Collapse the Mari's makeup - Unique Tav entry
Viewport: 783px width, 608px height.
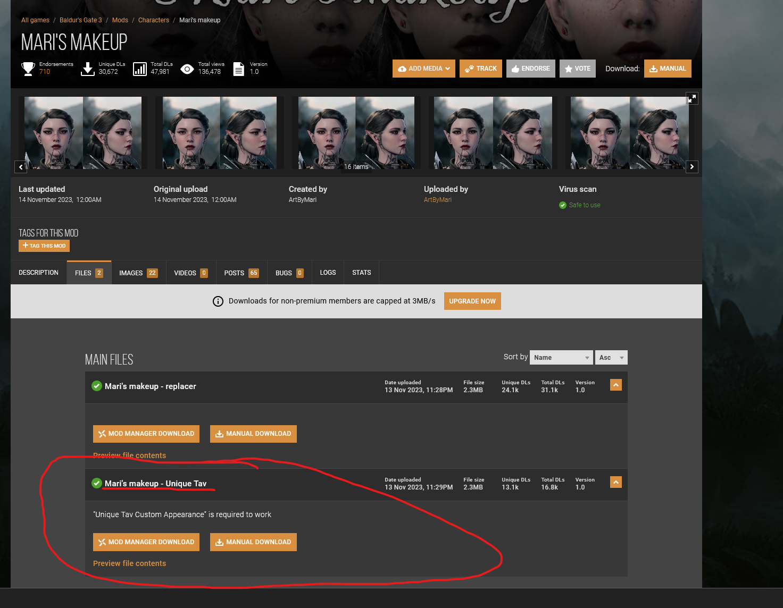(x=615, y=482)
